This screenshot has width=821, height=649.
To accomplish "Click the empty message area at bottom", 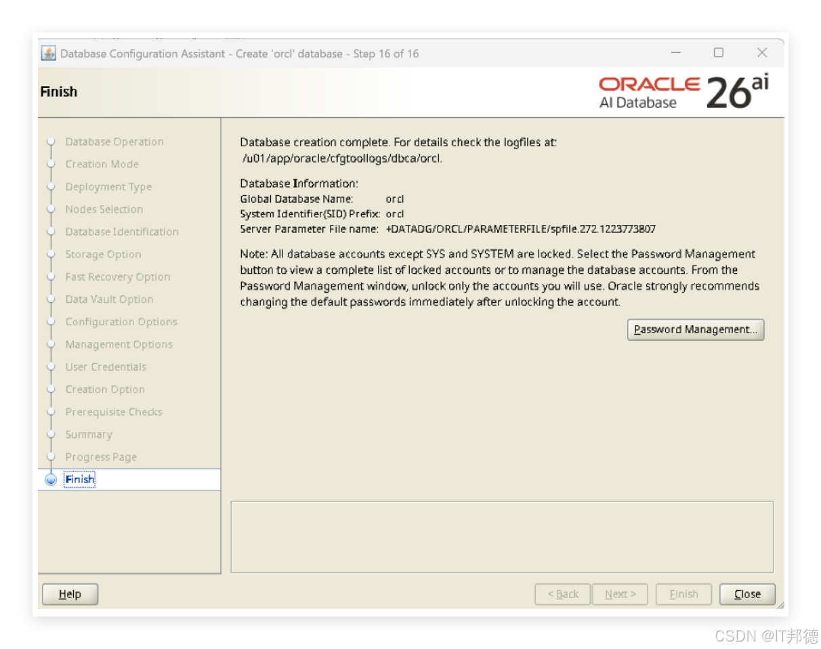I will coord(502,537).
